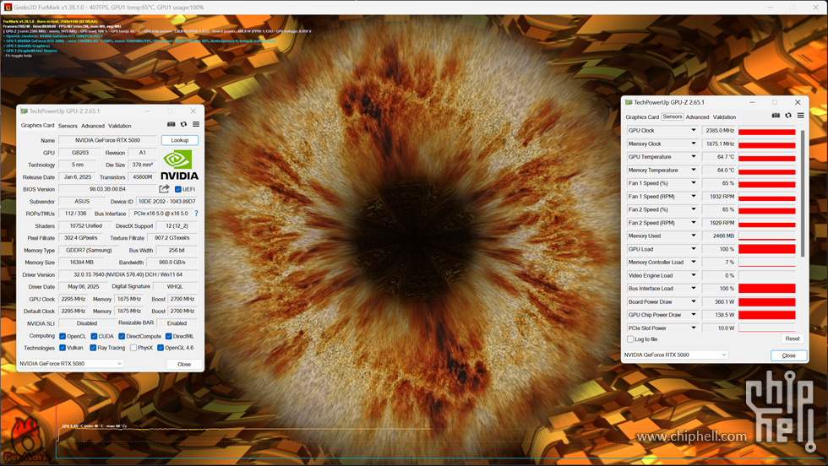Click GPU-Z icon in left window title bar
This screenshot has height=466, width=828.
coord(24,111)
